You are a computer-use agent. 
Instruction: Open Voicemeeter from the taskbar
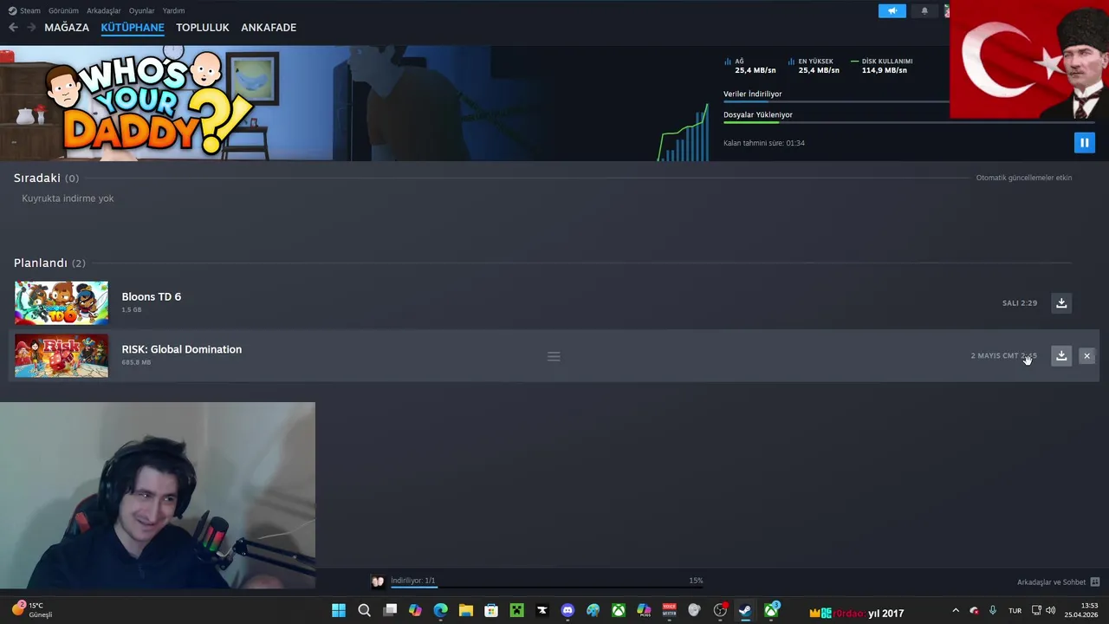(x=669, y=610)
